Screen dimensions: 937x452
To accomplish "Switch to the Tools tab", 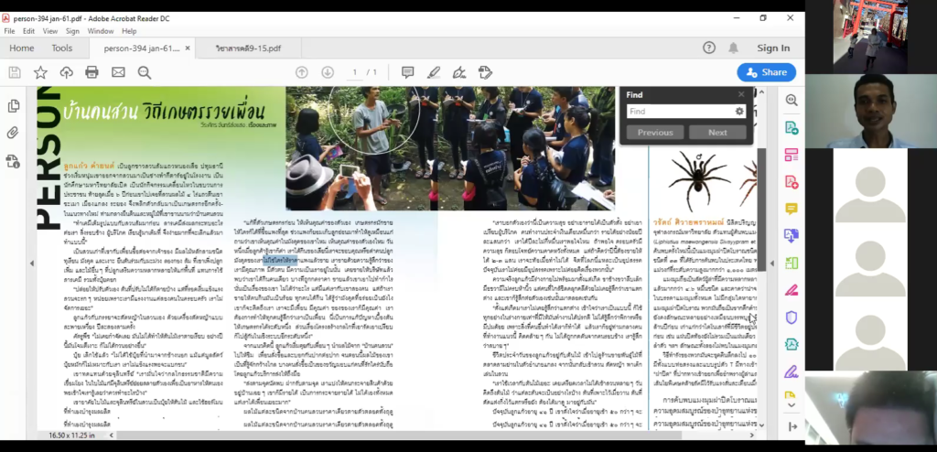I will click(x=61, y=48).
